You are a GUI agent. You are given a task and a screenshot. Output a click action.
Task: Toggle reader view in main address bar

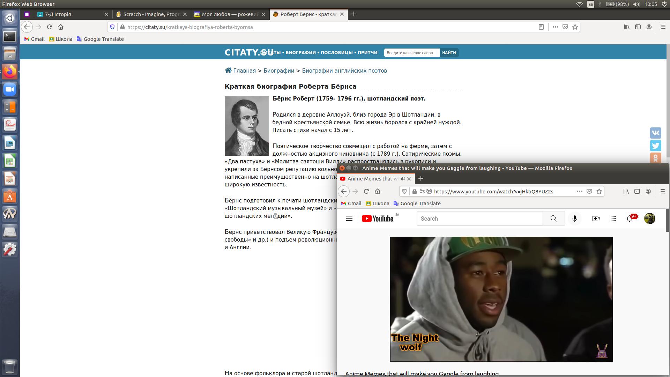pyautogui.click(x=541, y=27)
